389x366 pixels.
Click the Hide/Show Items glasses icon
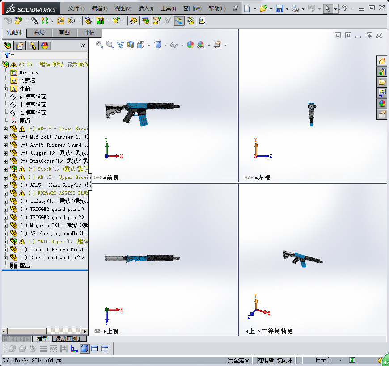(173, 45)
